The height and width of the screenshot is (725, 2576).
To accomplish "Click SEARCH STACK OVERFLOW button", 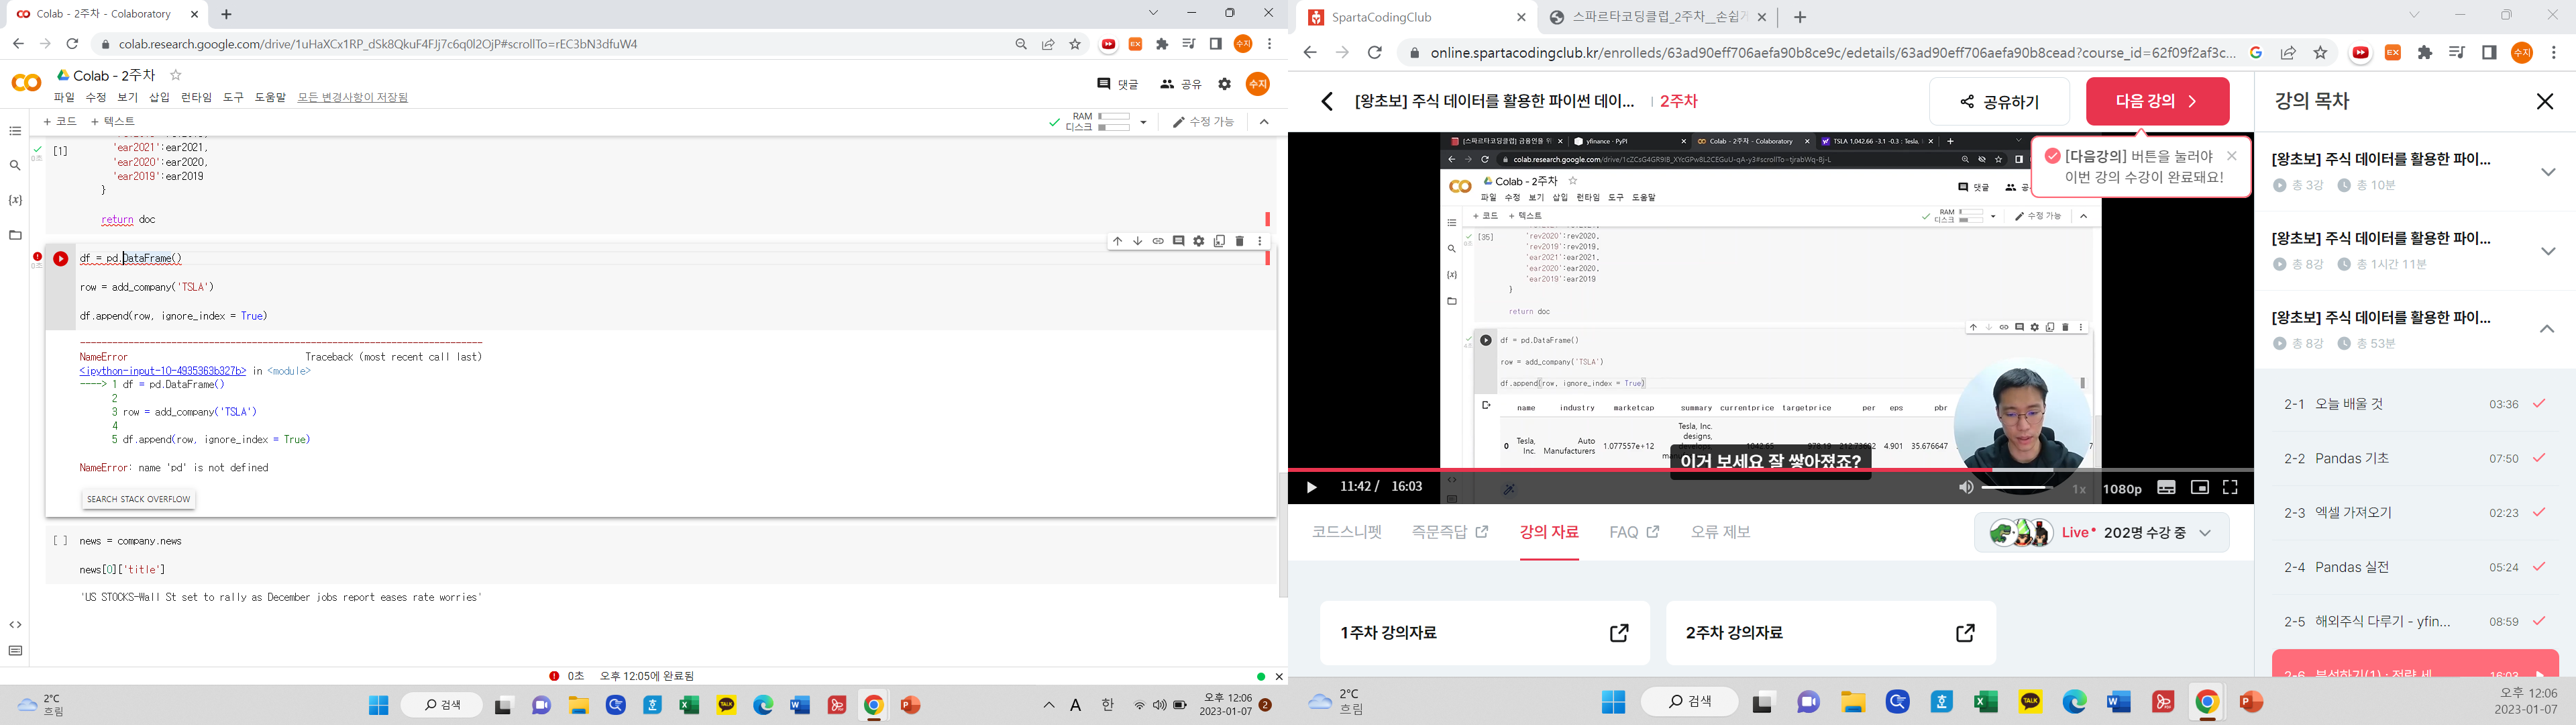I will coord(138,499).
